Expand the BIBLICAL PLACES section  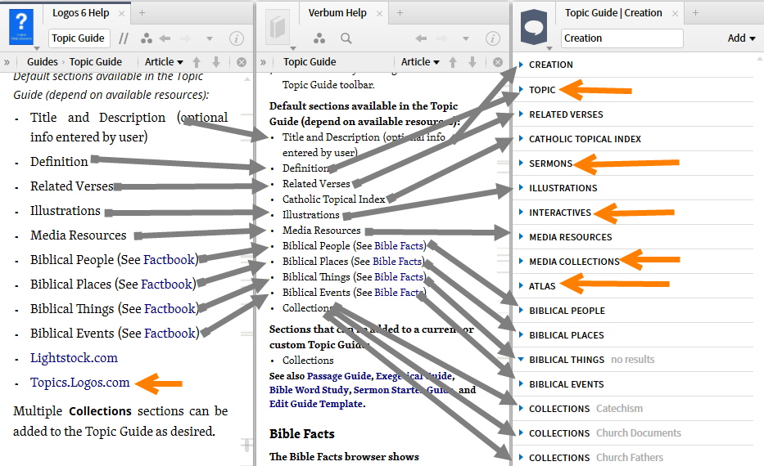[x=521, y=335]
